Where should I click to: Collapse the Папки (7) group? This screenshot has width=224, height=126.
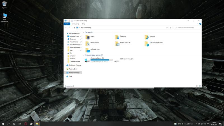(x=84, y=32)
